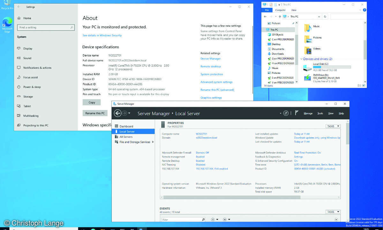Open the notifications flag in Server Manager
The width and height of the screenshot is (383, 230).
coord(297,113)
